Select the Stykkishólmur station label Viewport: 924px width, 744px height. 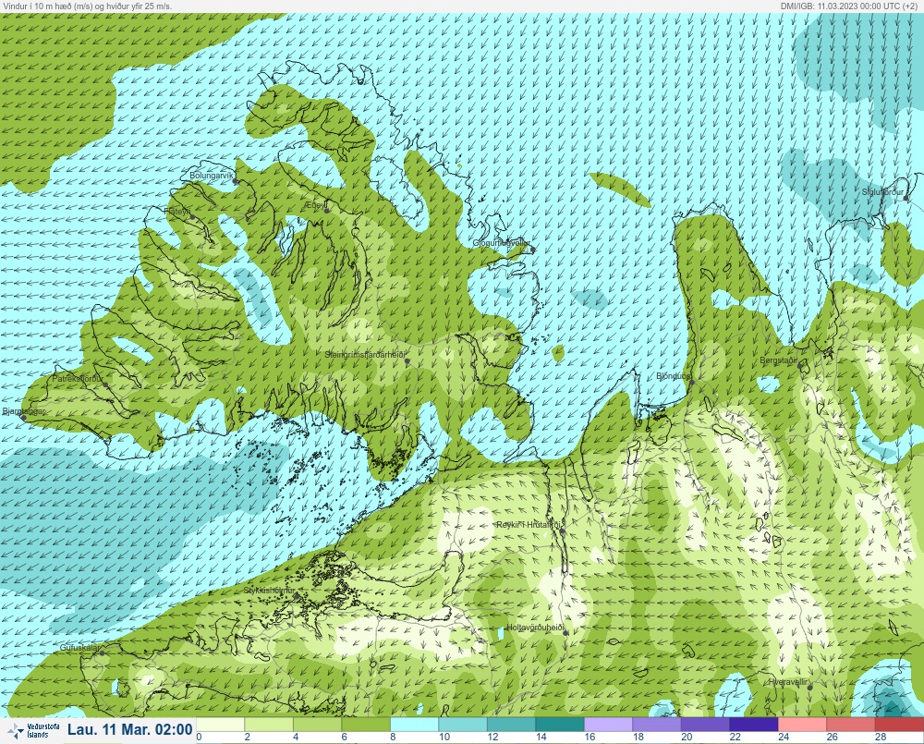pyautogui.click(x=269, y=591)
